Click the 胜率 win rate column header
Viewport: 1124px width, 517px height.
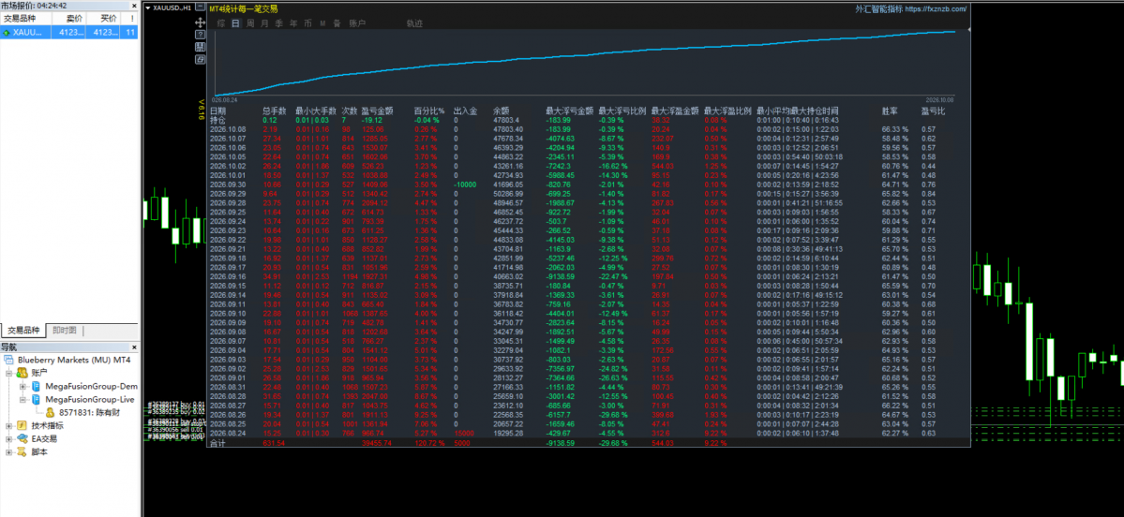(x=890, y=111)
